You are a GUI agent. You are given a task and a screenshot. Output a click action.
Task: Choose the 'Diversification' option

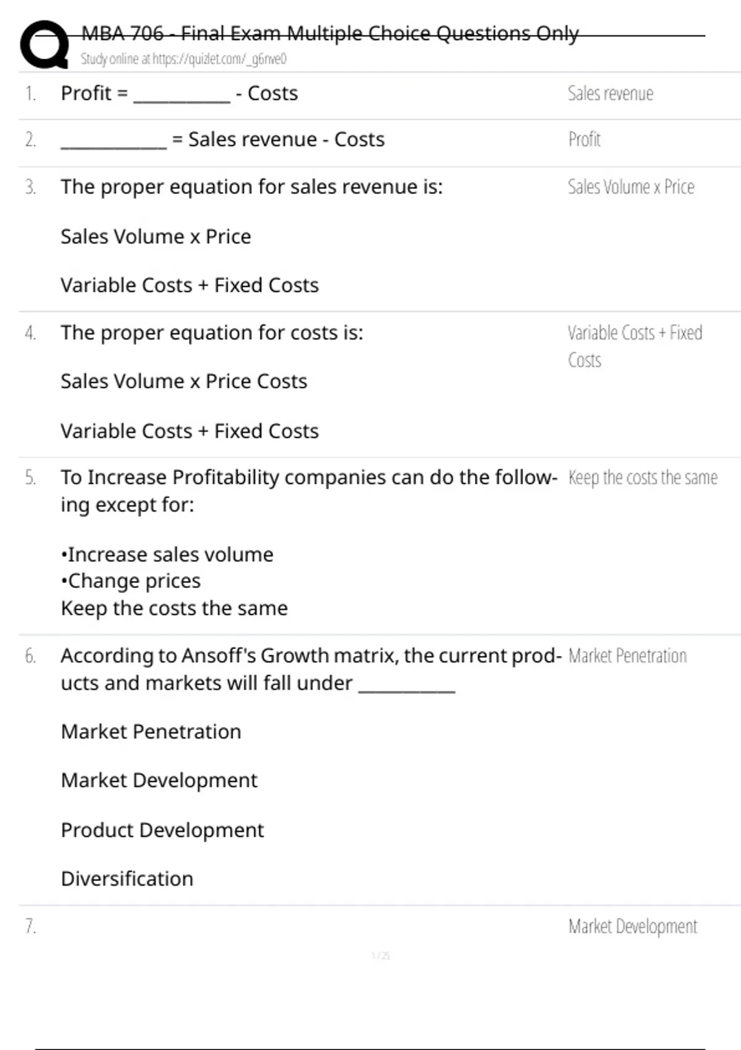pos(127,879)
